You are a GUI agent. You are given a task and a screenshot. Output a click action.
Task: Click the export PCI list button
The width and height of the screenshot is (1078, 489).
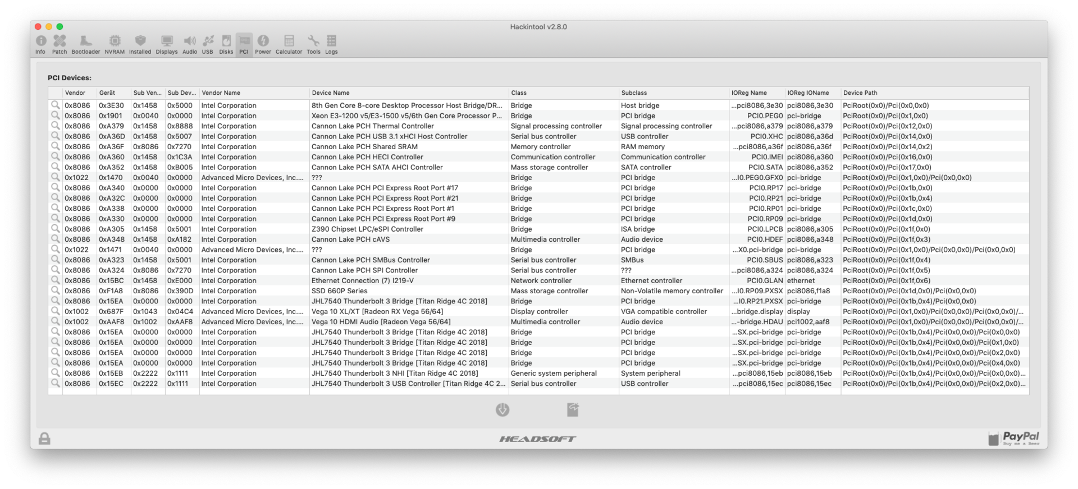tap(573, 410)
